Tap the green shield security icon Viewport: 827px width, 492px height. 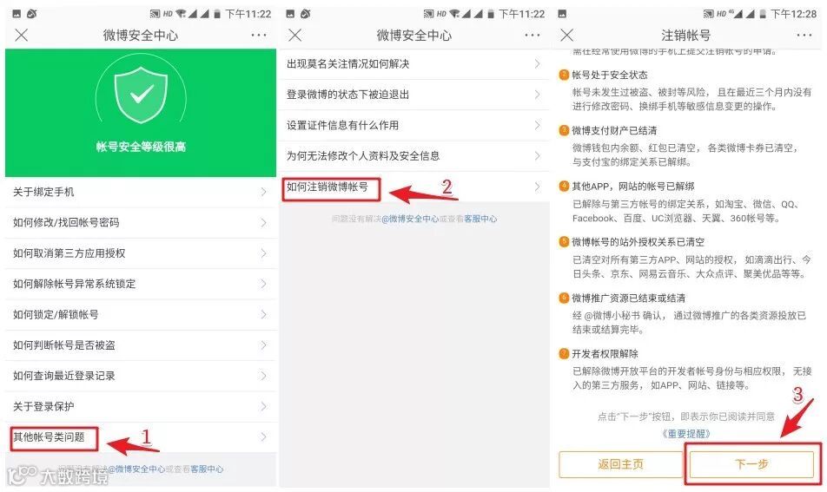click(141, 95)
